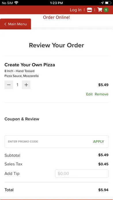
Task: Click the Log In link
Action: tap(76, 10)
